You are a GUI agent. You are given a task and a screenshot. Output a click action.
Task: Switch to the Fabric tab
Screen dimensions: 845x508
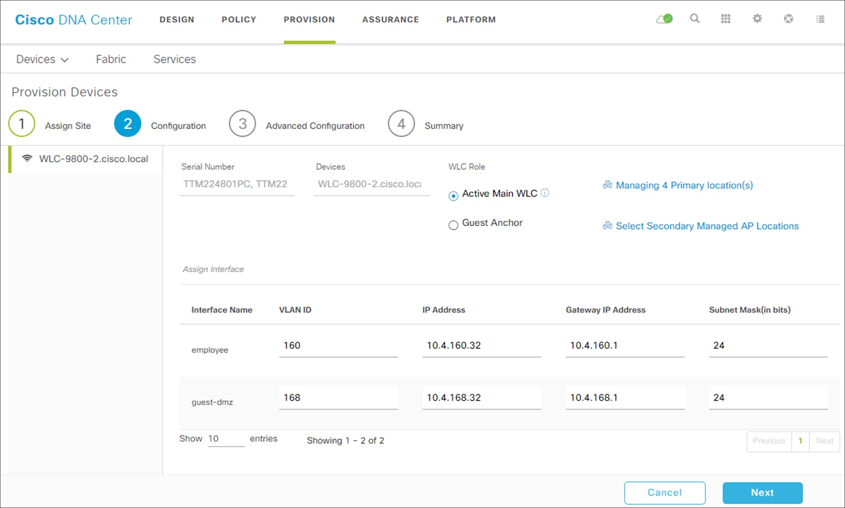[111, 59]
